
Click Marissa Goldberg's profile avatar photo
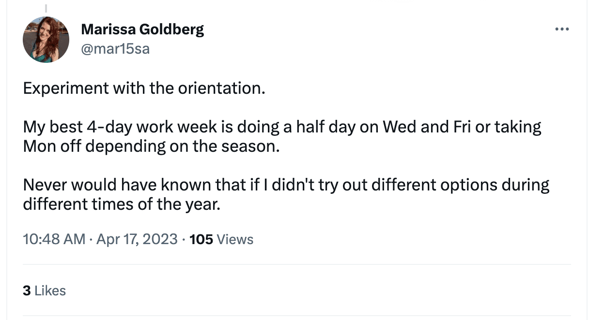[x=46, y=40]
